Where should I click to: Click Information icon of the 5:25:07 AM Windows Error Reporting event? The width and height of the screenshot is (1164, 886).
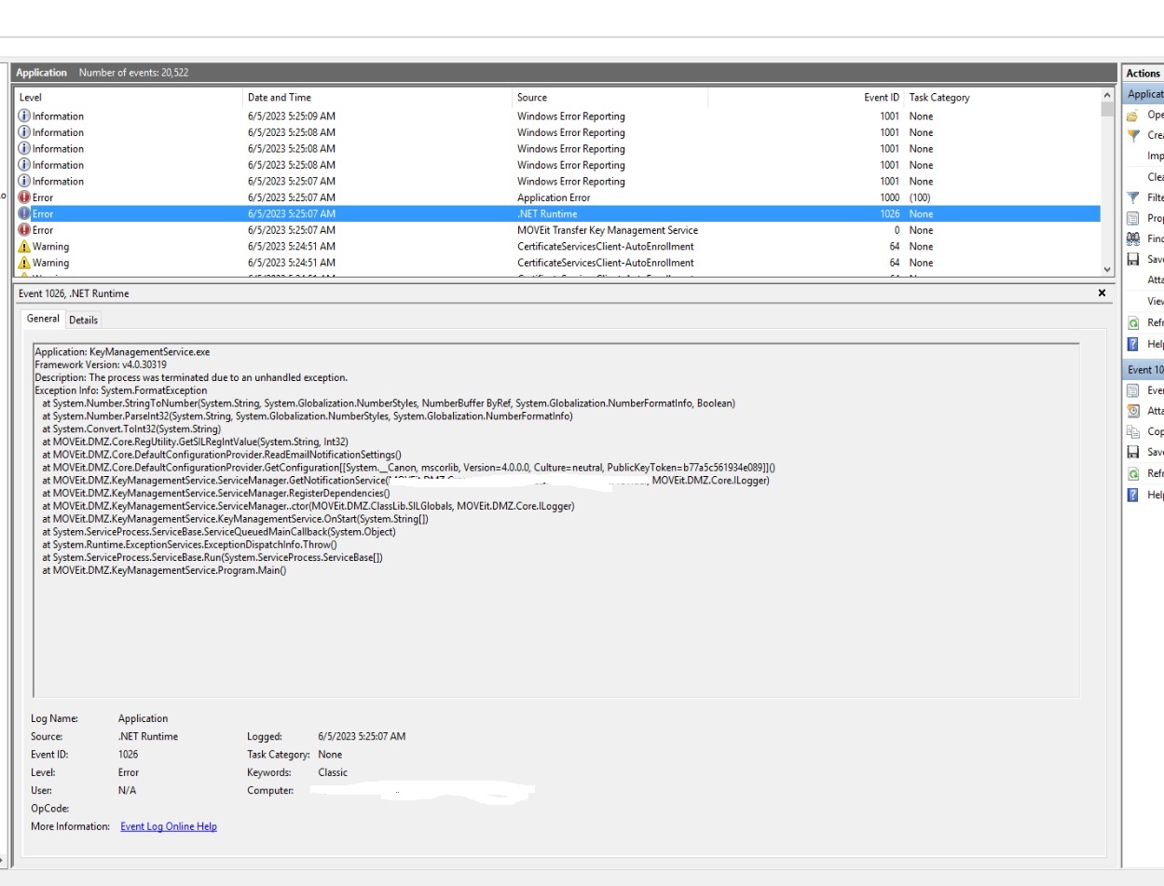pos(24,181)
